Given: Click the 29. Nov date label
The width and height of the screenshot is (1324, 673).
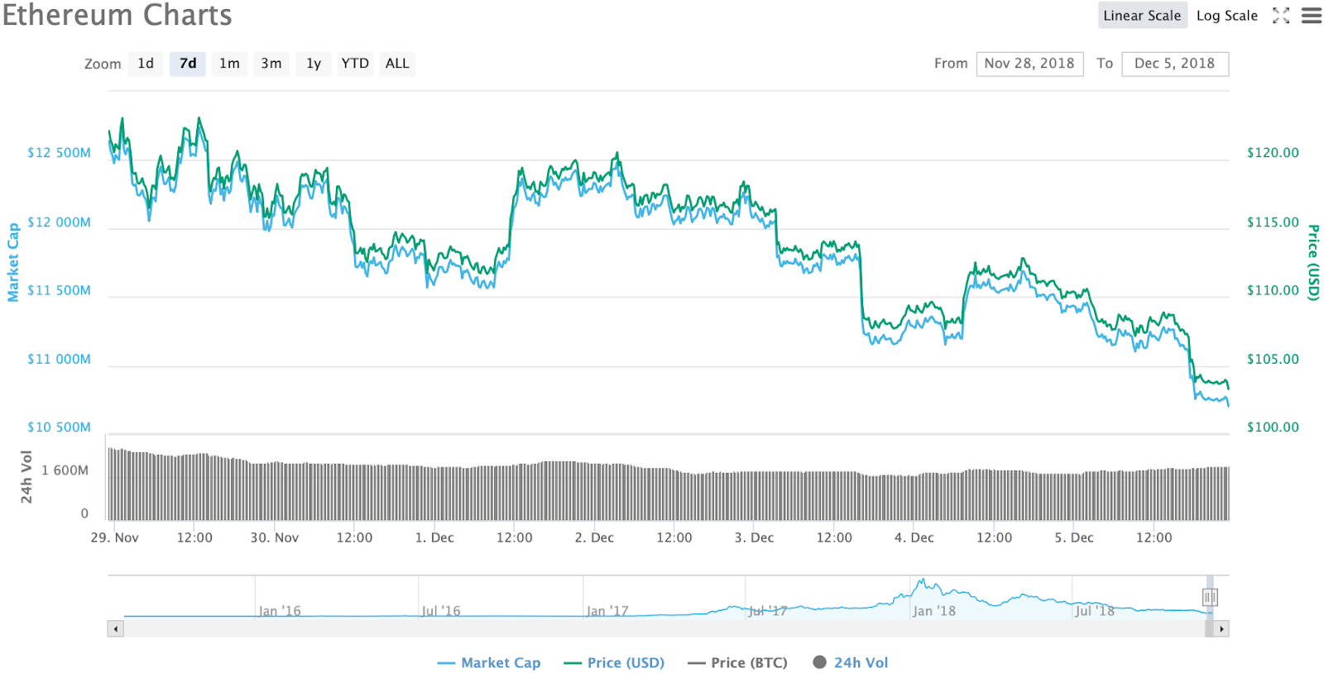Looking at the screenshot, I should [115, 537].
